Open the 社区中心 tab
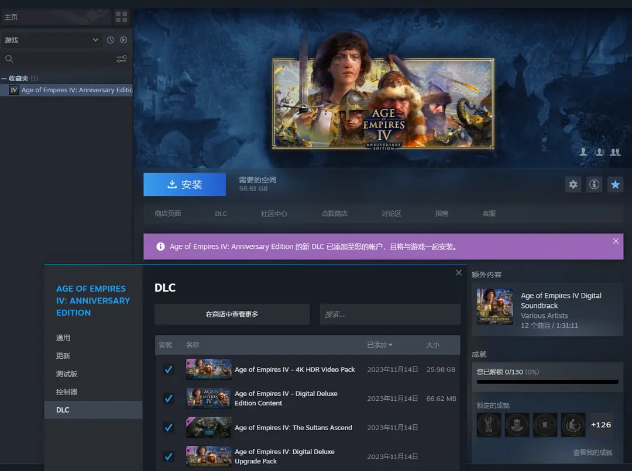The width and height of the screenshot is (632, 471). tap(274, 213)
